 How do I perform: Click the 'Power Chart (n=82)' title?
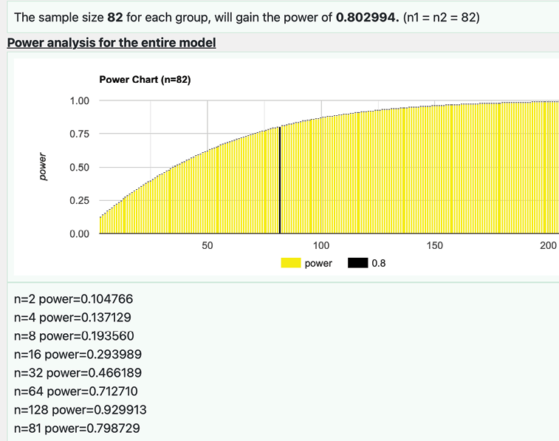tap(145, 80)
